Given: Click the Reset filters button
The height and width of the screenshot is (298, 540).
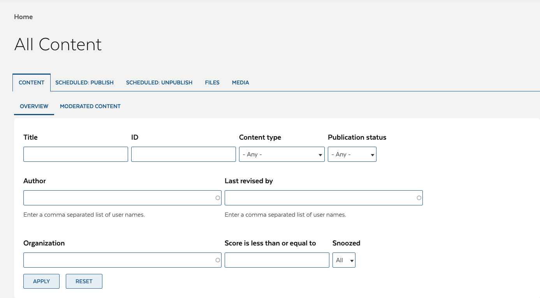Looking at the screenshot, I should point(84,281).
